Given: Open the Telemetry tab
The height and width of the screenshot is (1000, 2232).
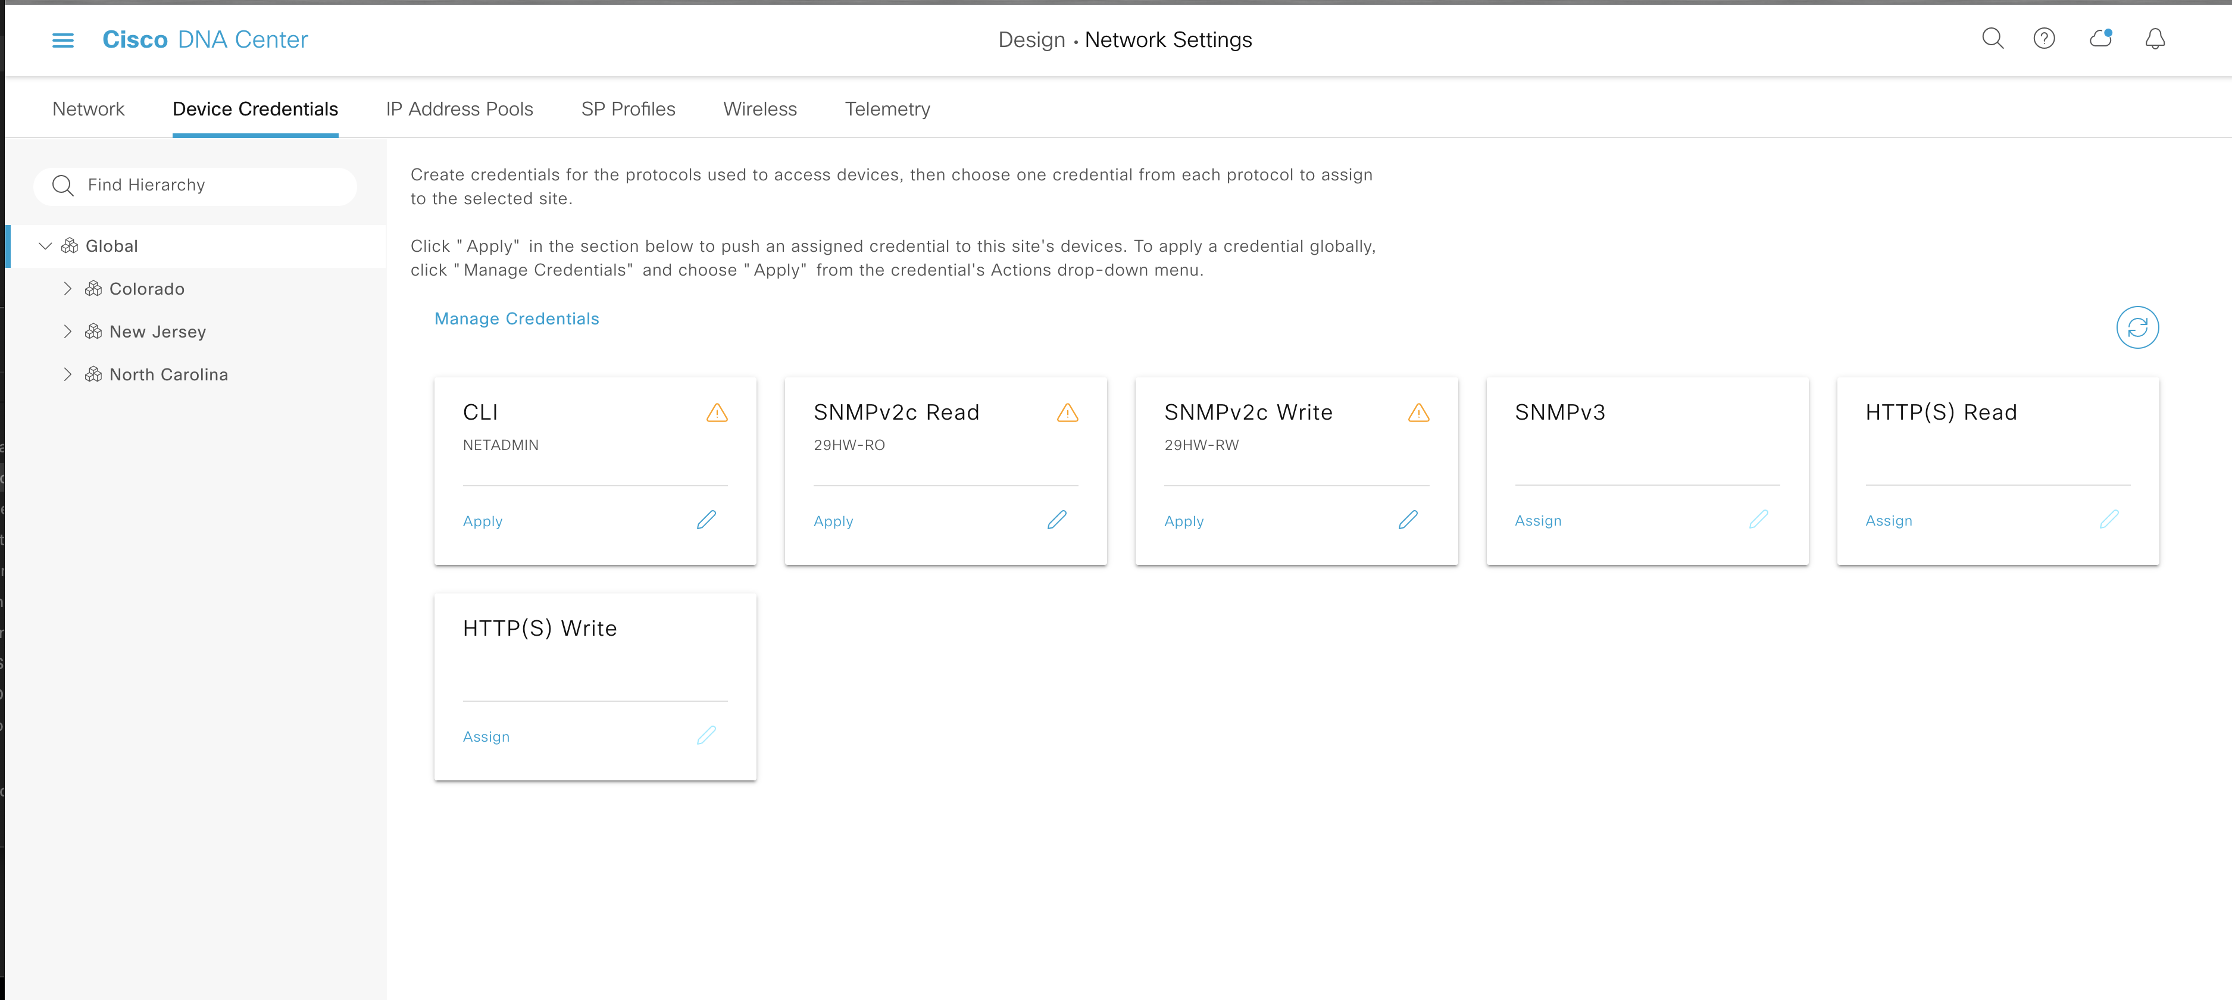Looking at the screenshot, I should 887,109.
